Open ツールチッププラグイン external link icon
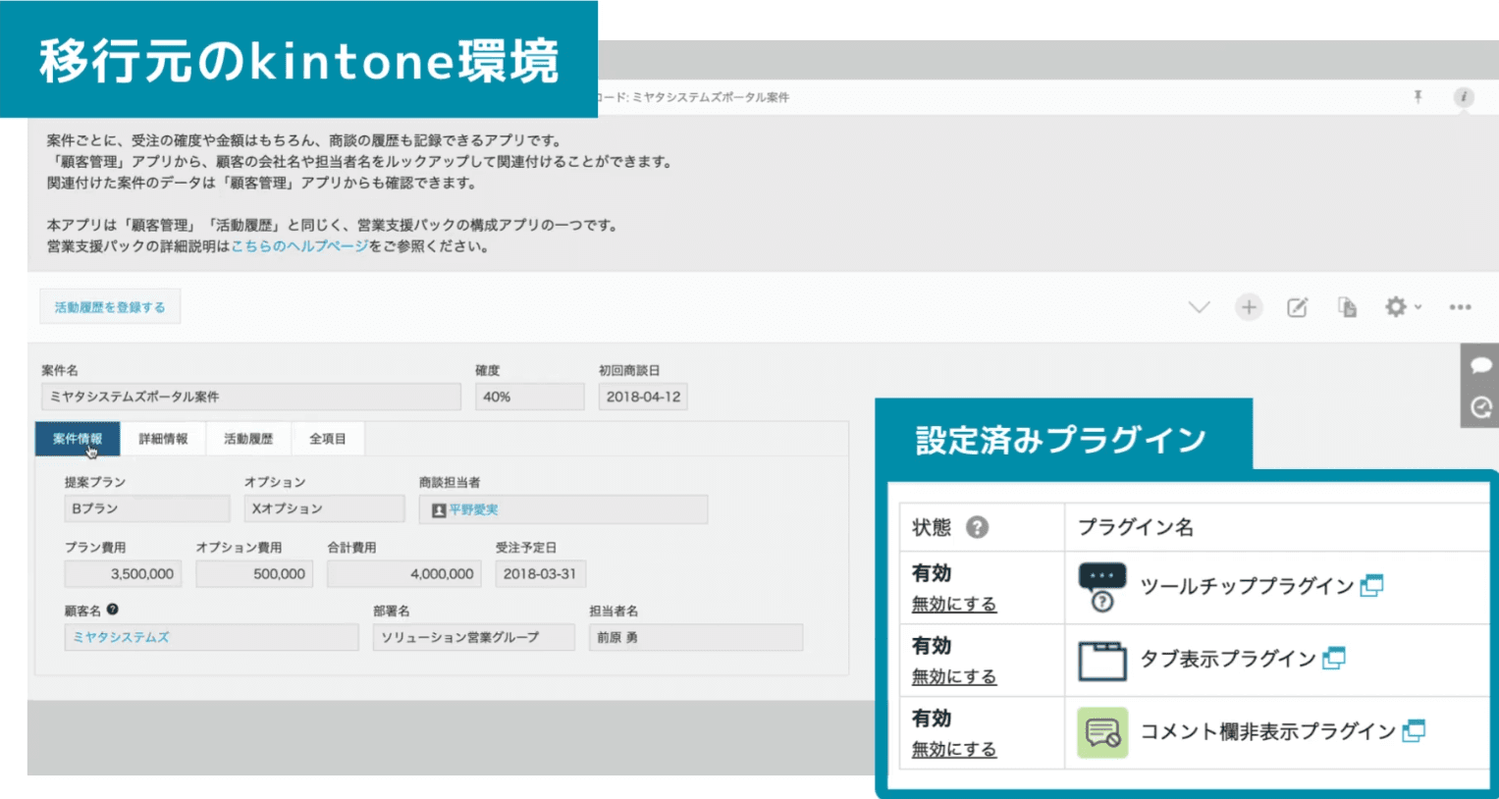The width and height of the screenshot is (1499, 799). [1371, 586]
